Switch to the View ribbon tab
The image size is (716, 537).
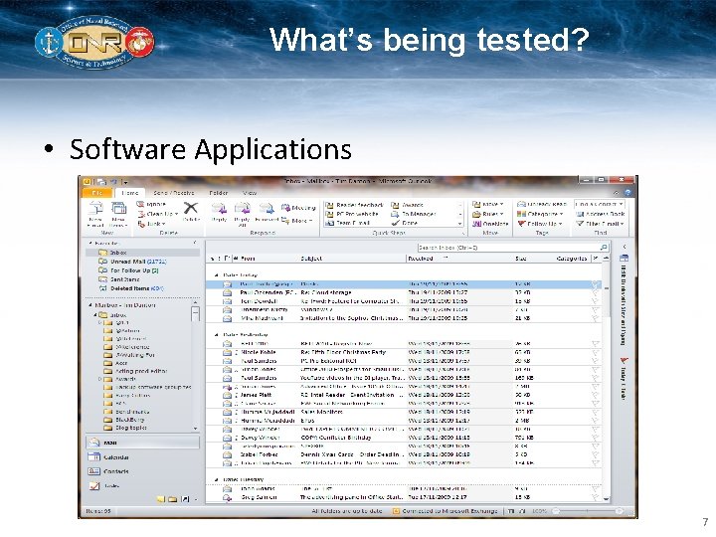coord(250,193)
